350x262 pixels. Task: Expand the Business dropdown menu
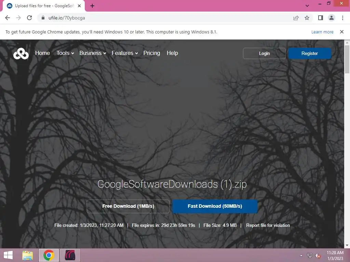click(93, 53)
